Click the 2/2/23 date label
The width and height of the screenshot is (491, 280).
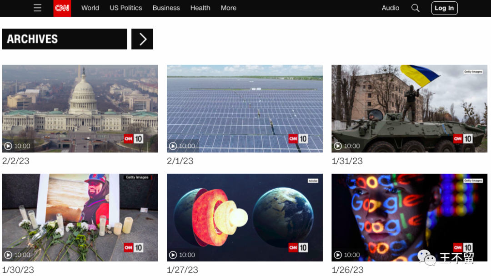click(15, 161)
